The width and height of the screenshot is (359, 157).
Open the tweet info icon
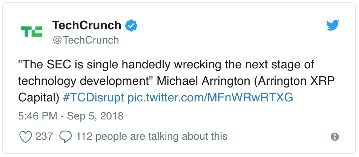coord(334,137)
